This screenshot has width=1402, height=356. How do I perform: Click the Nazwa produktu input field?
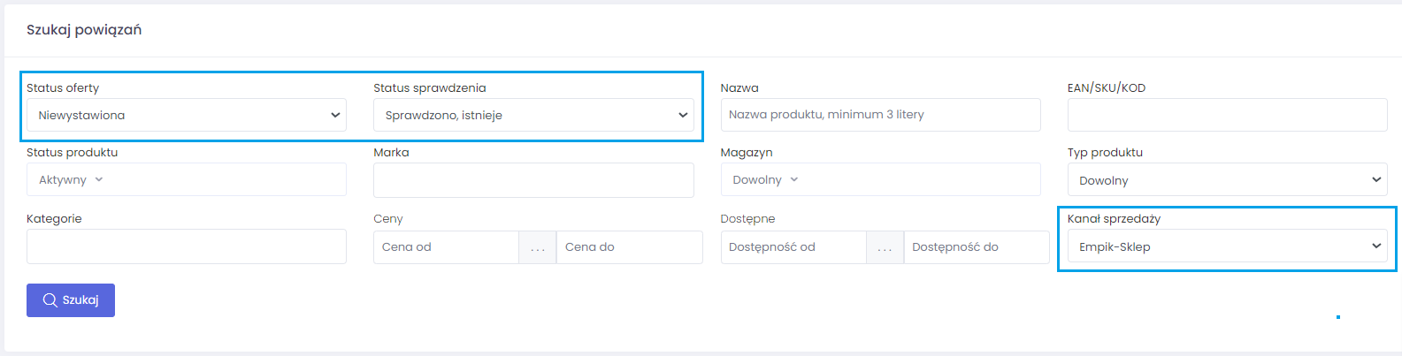880,115
